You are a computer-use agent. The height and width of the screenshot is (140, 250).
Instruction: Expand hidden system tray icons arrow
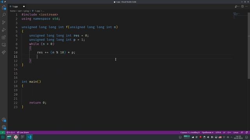click(232, 137)
